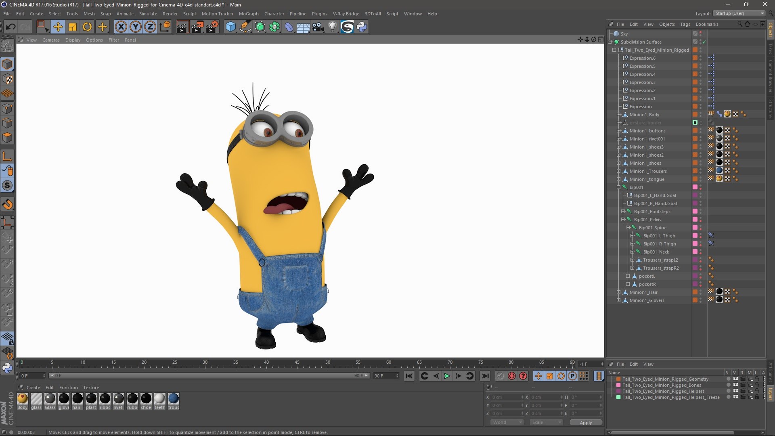Image resolution: width=775 pixels, height=436 pixels.
Task: Toggle Y axis lock
Action: point(136,27)
